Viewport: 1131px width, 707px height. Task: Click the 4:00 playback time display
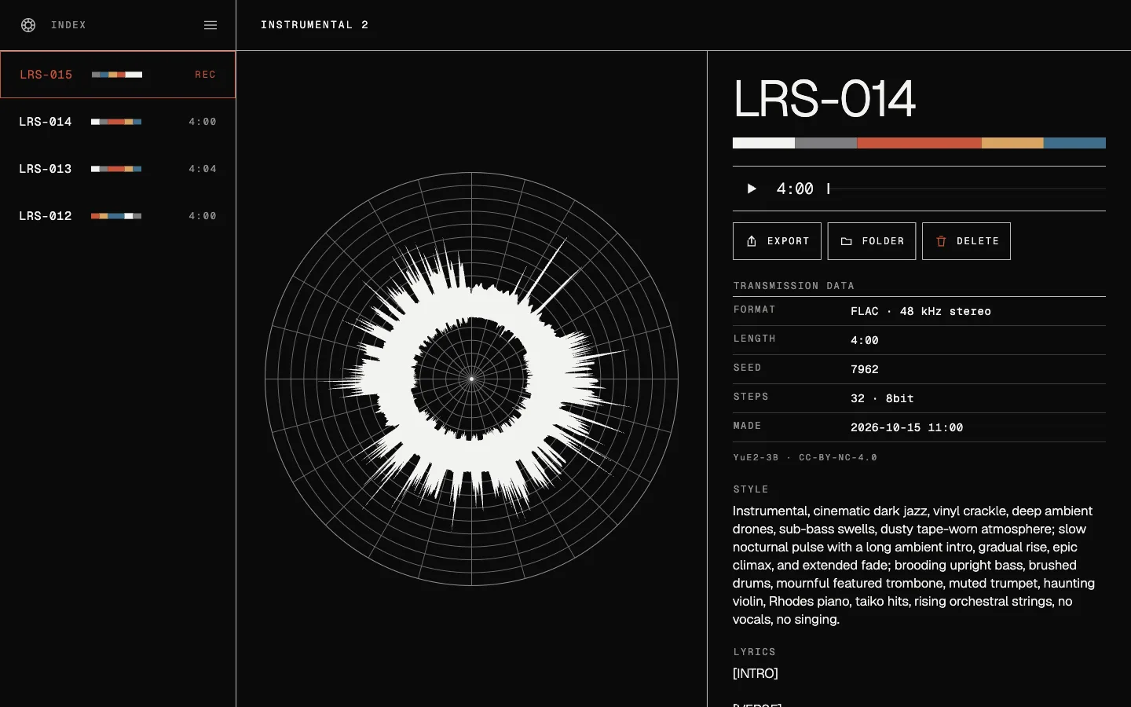tap(795, 189)
